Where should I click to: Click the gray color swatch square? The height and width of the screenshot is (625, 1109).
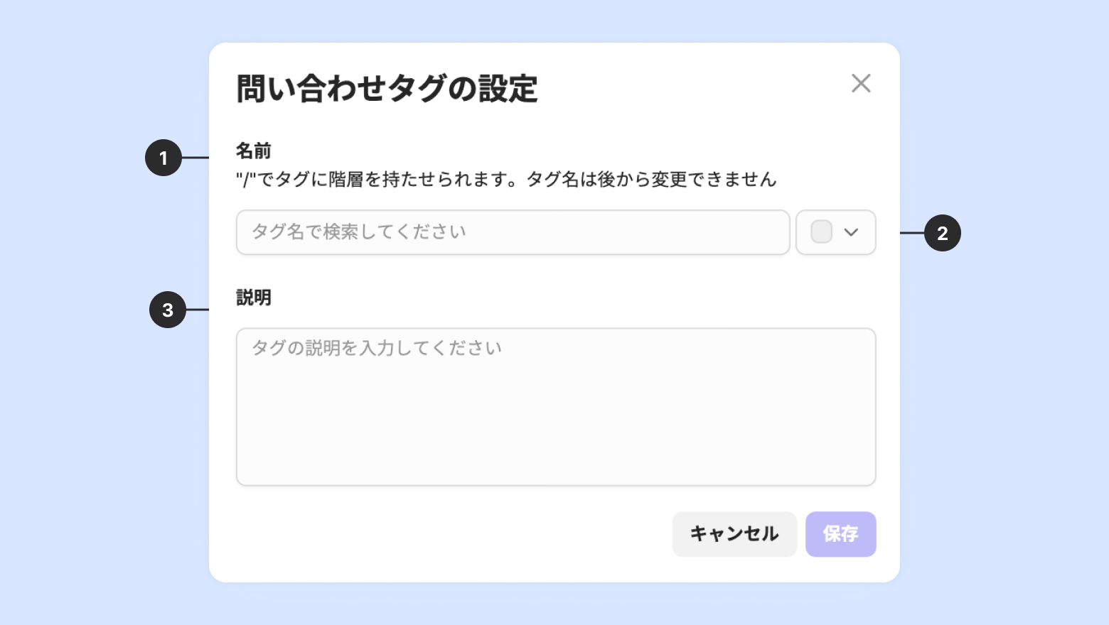(821, 232)
